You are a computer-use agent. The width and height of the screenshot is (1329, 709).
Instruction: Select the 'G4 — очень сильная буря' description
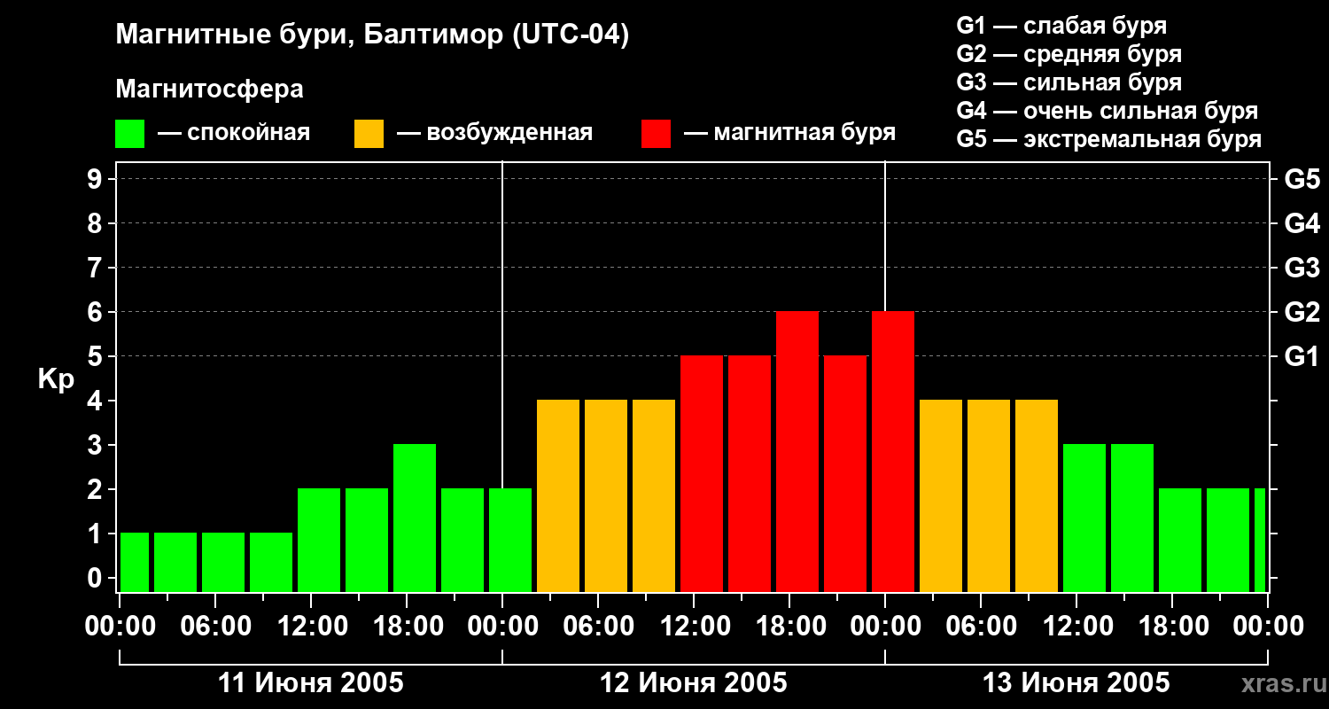pyautogui.click(x=1107, y=111)
